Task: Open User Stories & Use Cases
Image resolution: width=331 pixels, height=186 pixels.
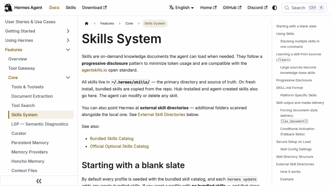Action: coord(30,22)
